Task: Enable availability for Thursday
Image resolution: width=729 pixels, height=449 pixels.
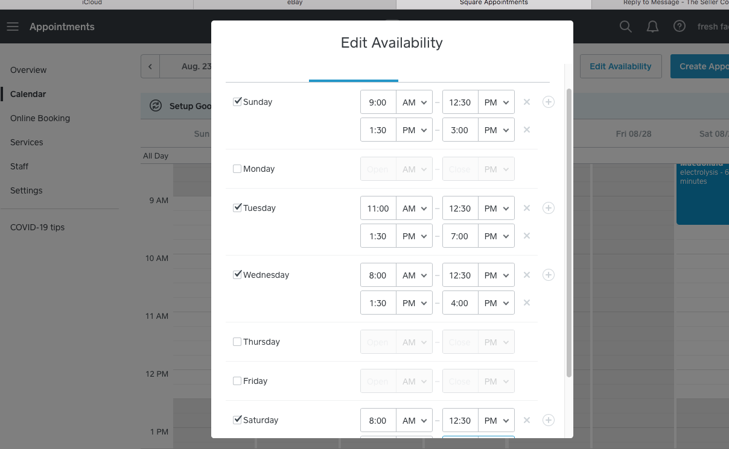Action: 237,341
